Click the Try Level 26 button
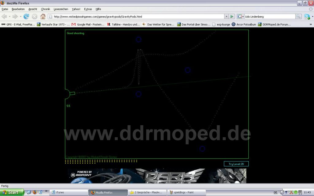This screenshot has width=314, height=196. (236, 164)
